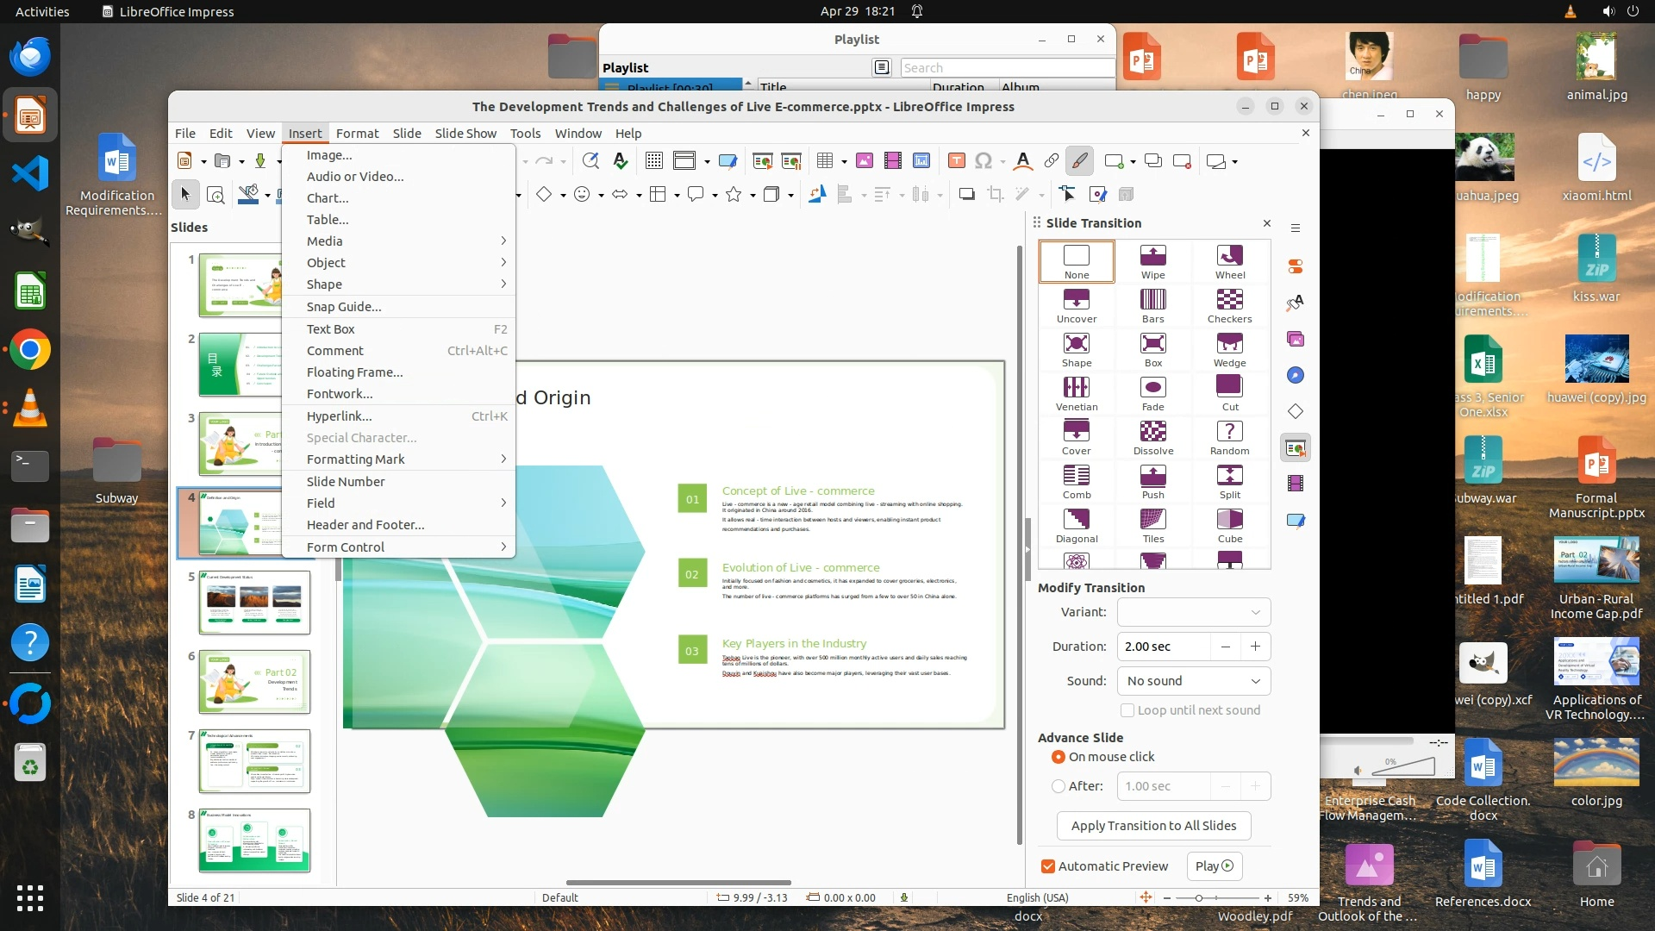Click the Display Grid toolbar icon
1655x931 pixels.
pyautogui.click(x=653, y=161)
